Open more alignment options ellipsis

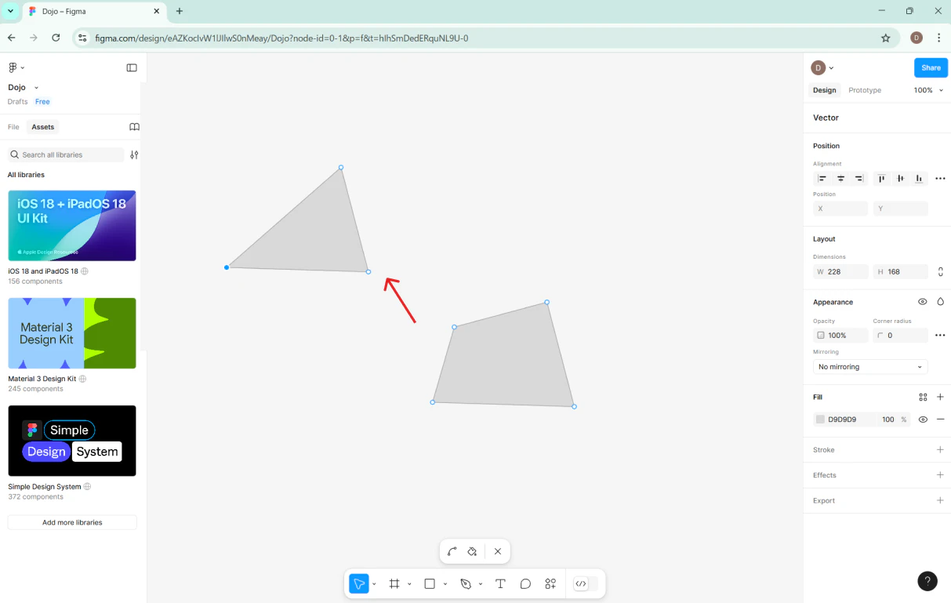point(940,179)
